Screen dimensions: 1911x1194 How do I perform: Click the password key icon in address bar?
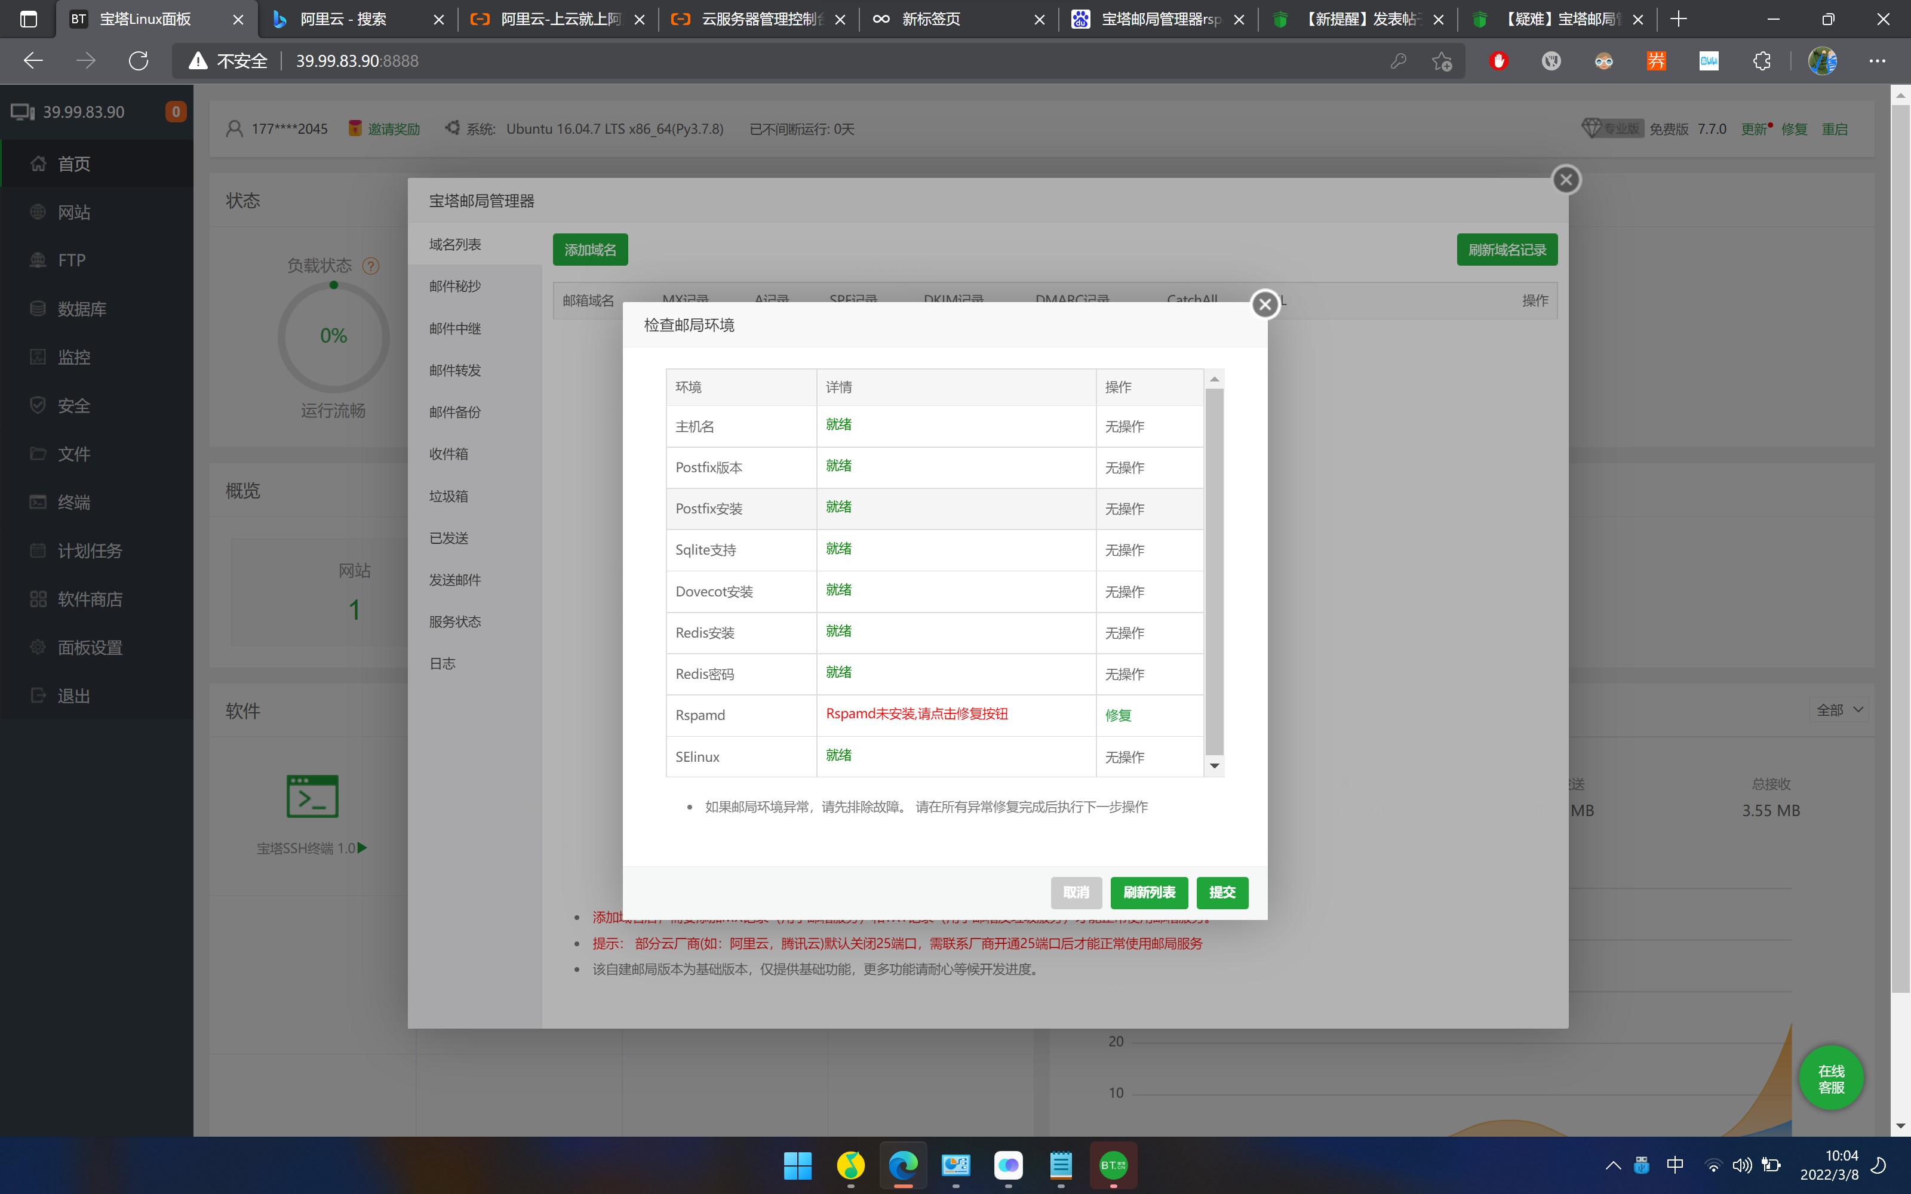pyautogui.click(x=1397, y=61)
